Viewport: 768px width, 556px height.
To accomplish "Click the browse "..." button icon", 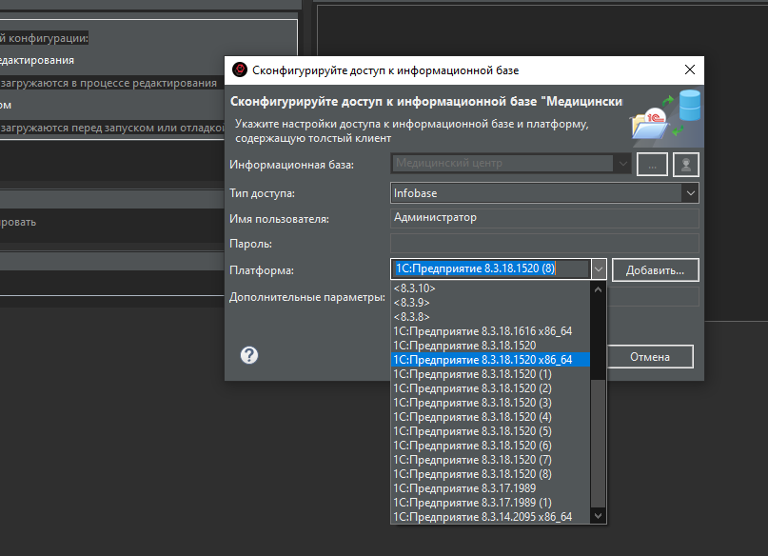I will (652, 164).
